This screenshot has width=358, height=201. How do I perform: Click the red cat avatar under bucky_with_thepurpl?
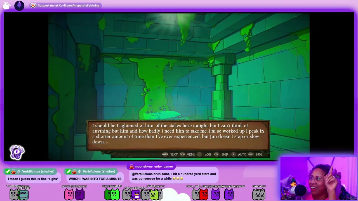click(x=204, y=194)
